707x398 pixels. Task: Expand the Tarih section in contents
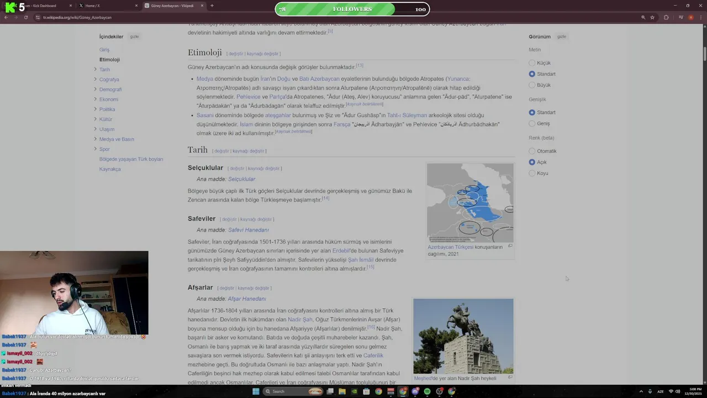(95, 70)
